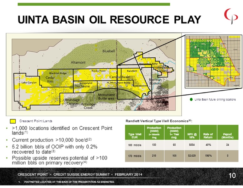Click the 'Altamont' map label
The image size is (243, 188).
pyautogui.click(x=78, y=62)
